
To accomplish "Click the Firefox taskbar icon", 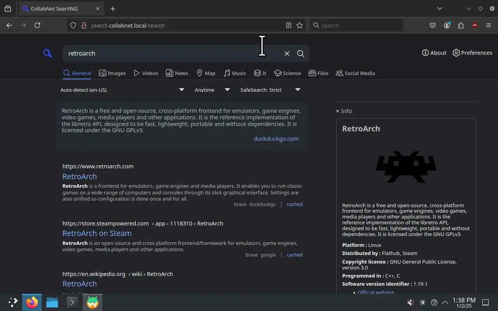I will [x=32, y=302].
